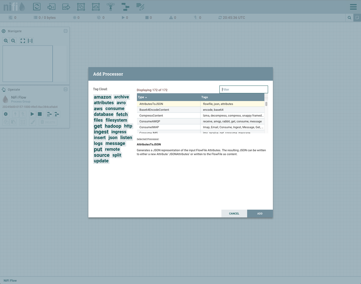Filter by the consume tag
The image size is (361, 284).
tap(115, 108)
